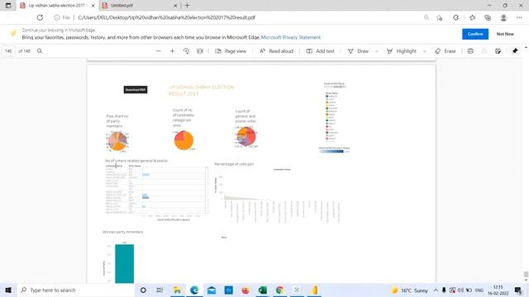Show hidden system tray icons
This screenshot has height=297, width=529.
(x=436, y=290)
